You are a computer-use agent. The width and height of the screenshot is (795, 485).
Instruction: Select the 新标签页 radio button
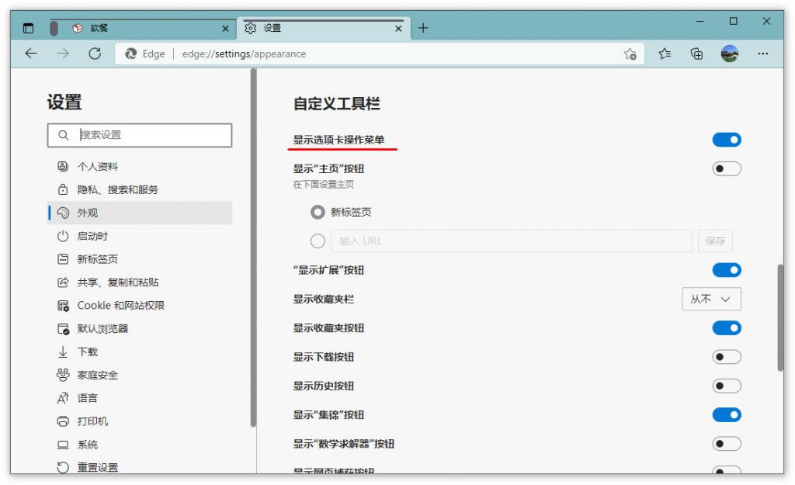(x=318, y=212)
